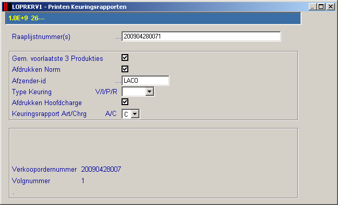Click the Type Keuring label
338x205 pixels.
tap(32, 92)
